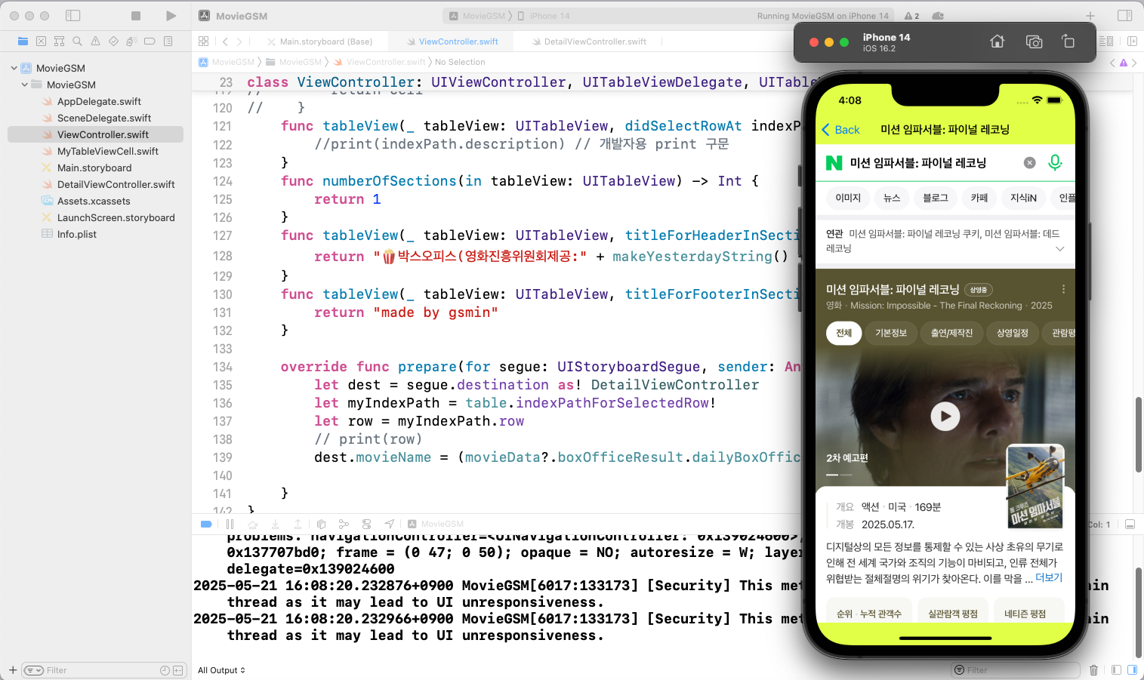Select MyTableViewCell.swift file

(x=108, y=151)
